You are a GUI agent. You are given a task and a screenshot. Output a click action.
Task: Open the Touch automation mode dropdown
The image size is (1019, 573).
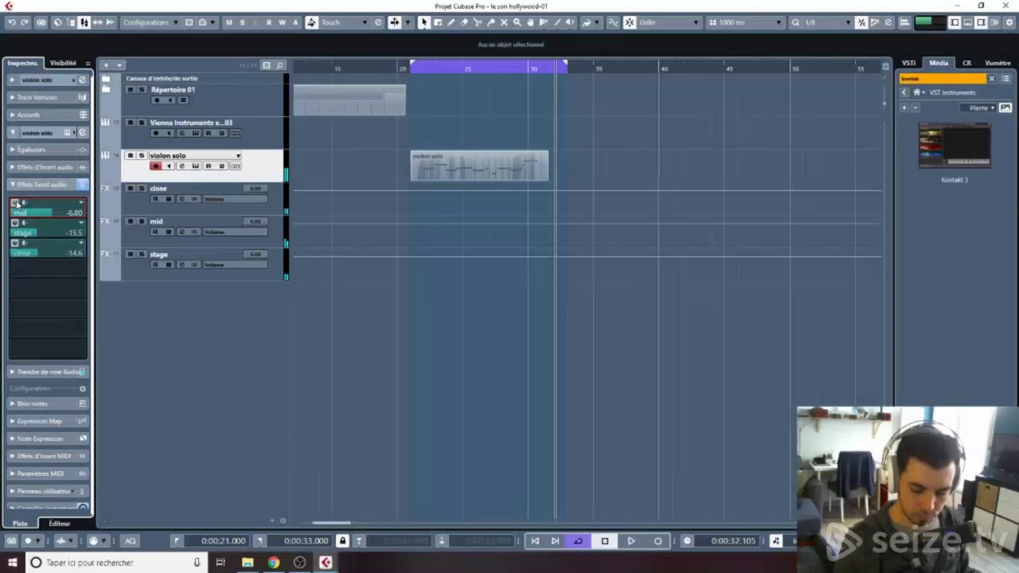(344, 22)
